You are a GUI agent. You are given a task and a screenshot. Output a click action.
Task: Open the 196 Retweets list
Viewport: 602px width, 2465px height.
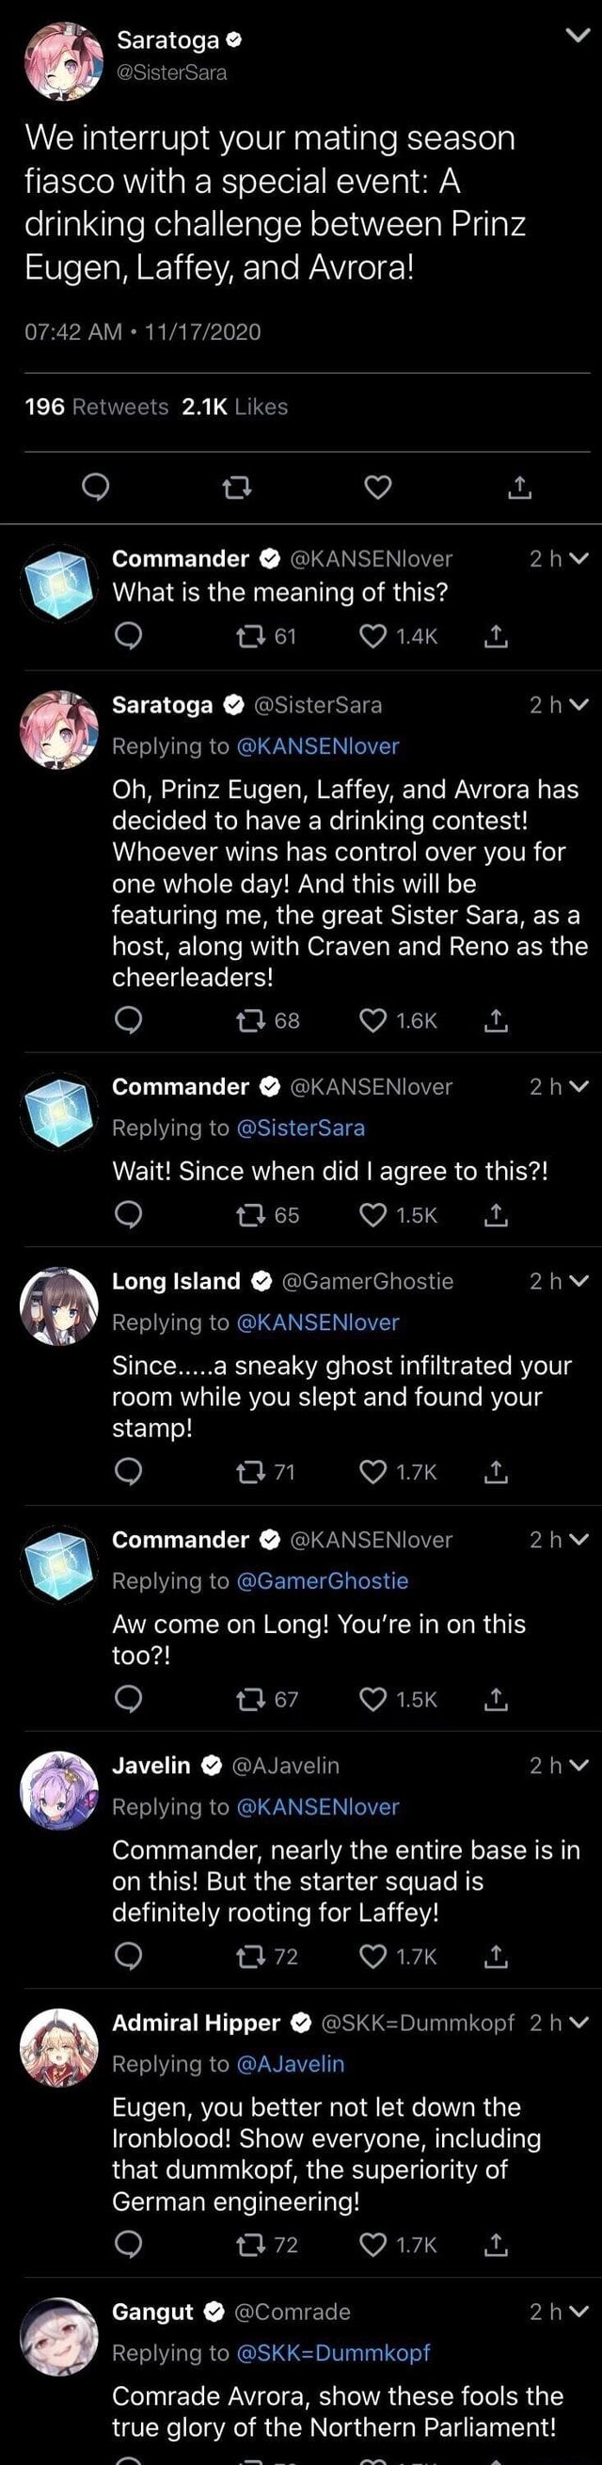(x=96, y=407)
